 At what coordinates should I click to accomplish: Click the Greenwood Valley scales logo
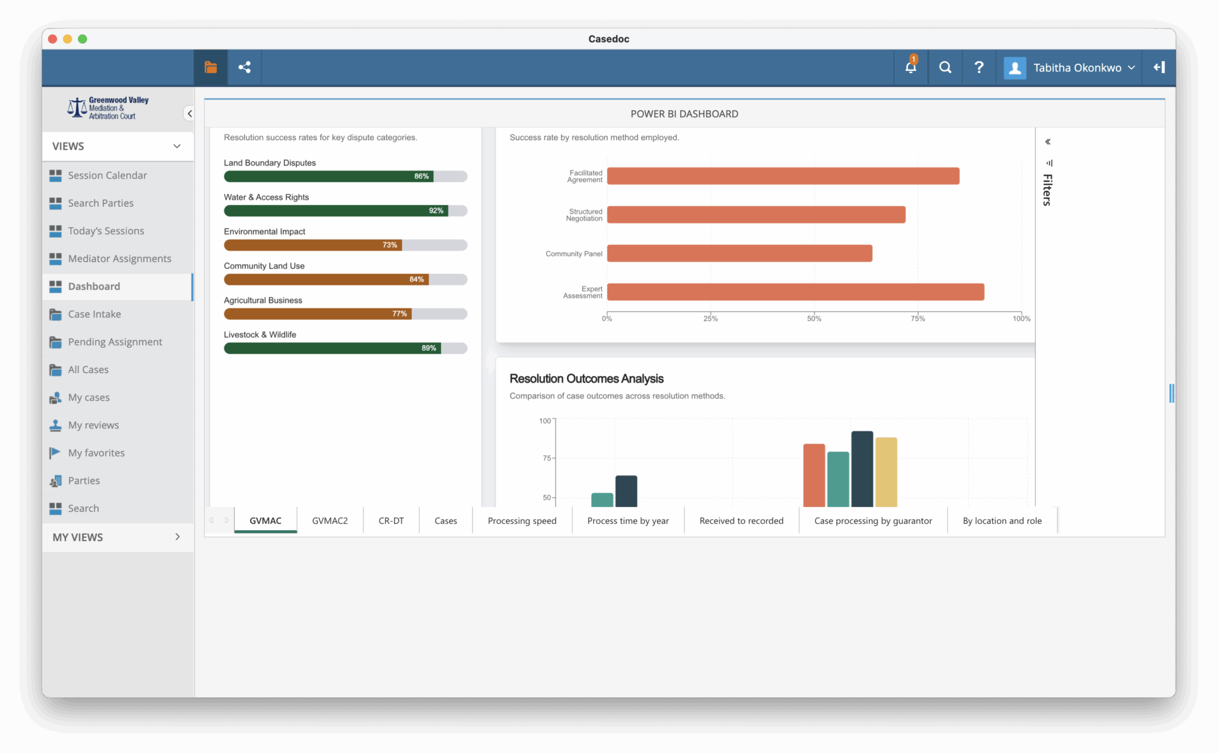[108, 108]
